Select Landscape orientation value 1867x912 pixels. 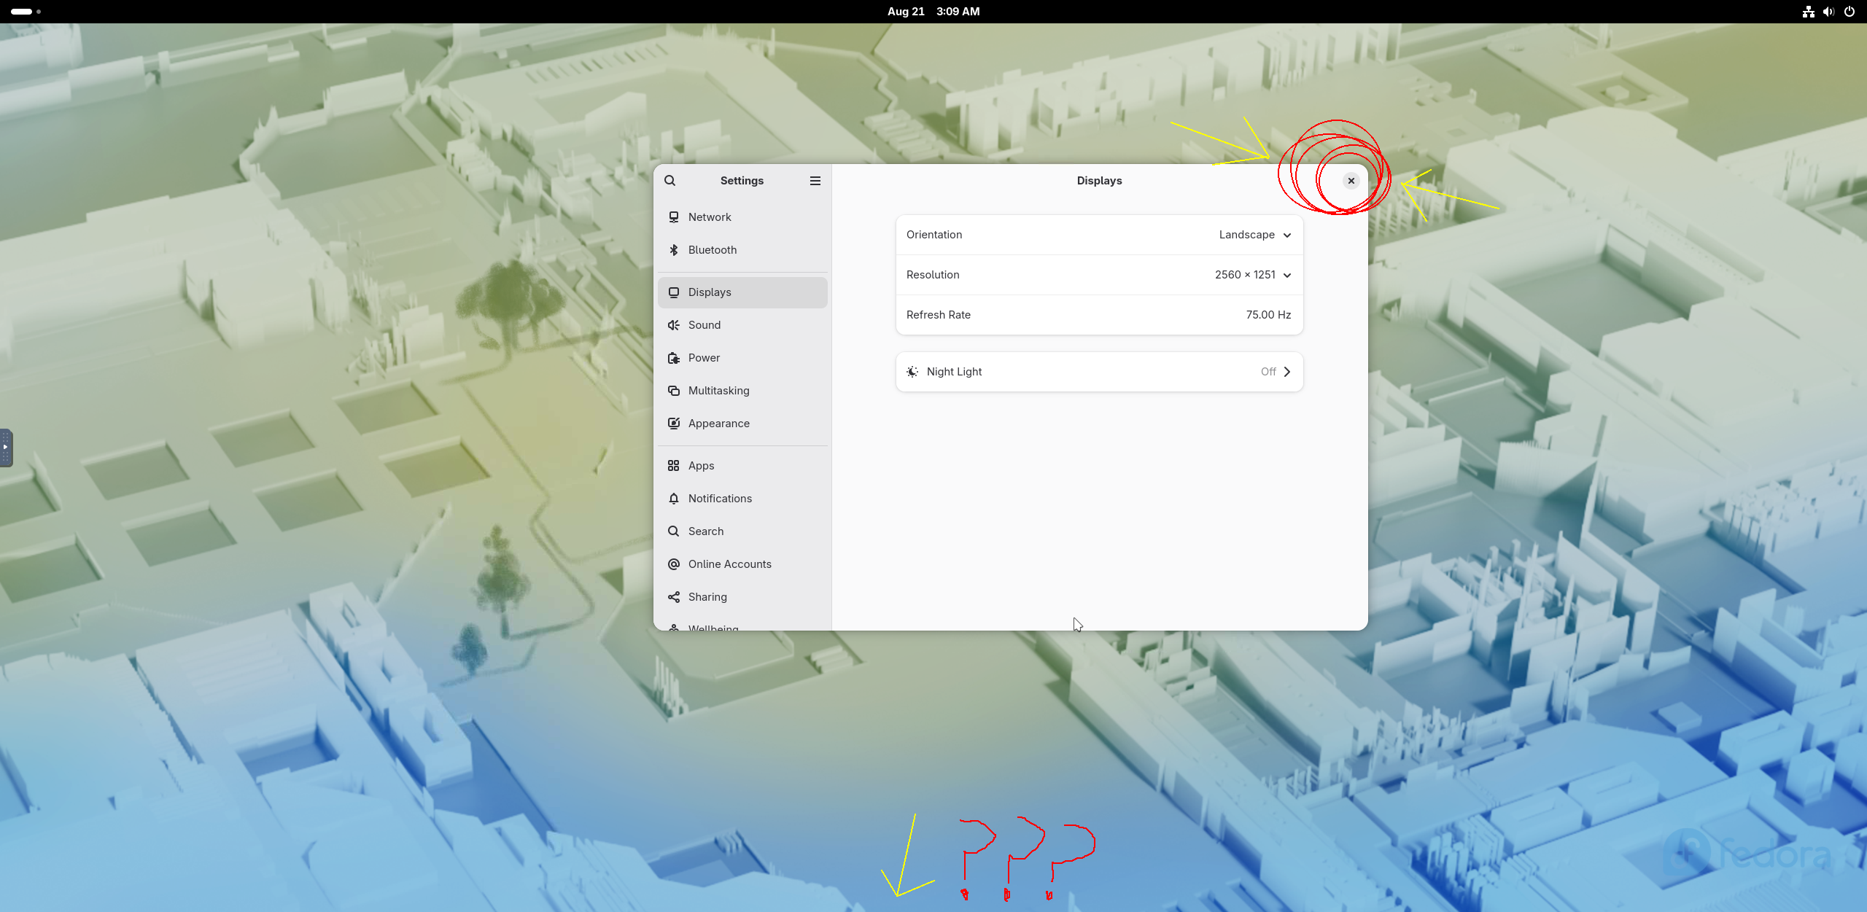1247,235
